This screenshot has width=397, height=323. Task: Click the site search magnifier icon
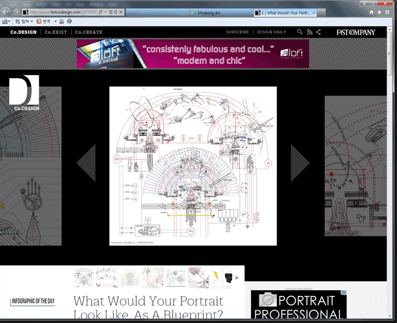(x=300, y=32)
